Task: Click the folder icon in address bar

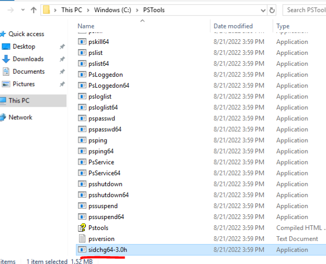Action: [47, 10]
